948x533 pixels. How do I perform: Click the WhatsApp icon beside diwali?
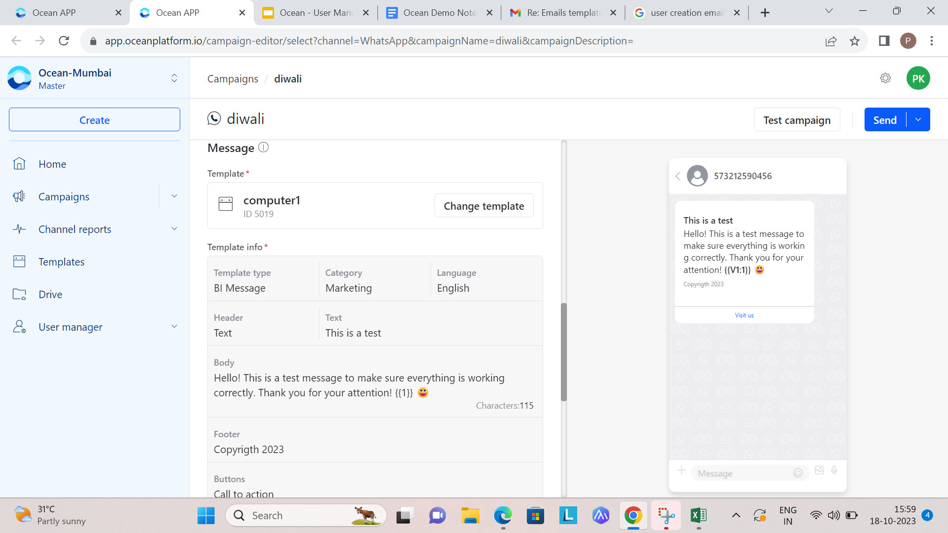click(x=214, y=118)
